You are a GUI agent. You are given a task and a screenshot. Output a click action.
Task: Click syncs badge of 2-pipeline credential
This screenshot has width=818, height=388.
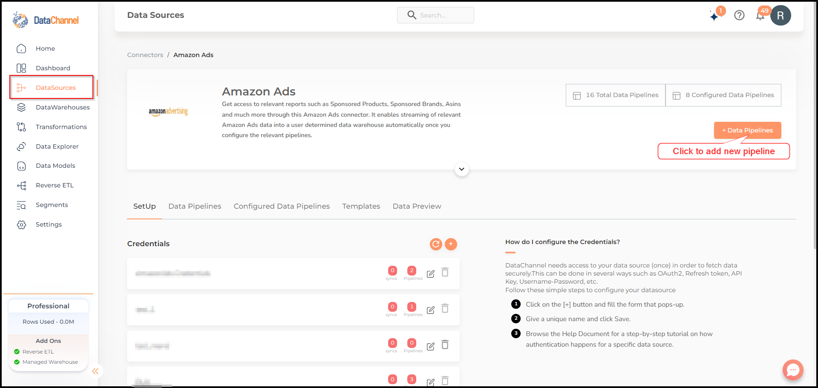pos(392,270)
